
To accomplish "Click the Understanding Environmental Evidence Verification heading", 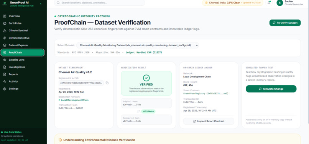I will click(x=99, y=140).
